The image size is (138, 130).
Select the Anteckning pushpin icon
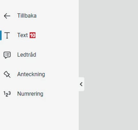coord(7,74)
